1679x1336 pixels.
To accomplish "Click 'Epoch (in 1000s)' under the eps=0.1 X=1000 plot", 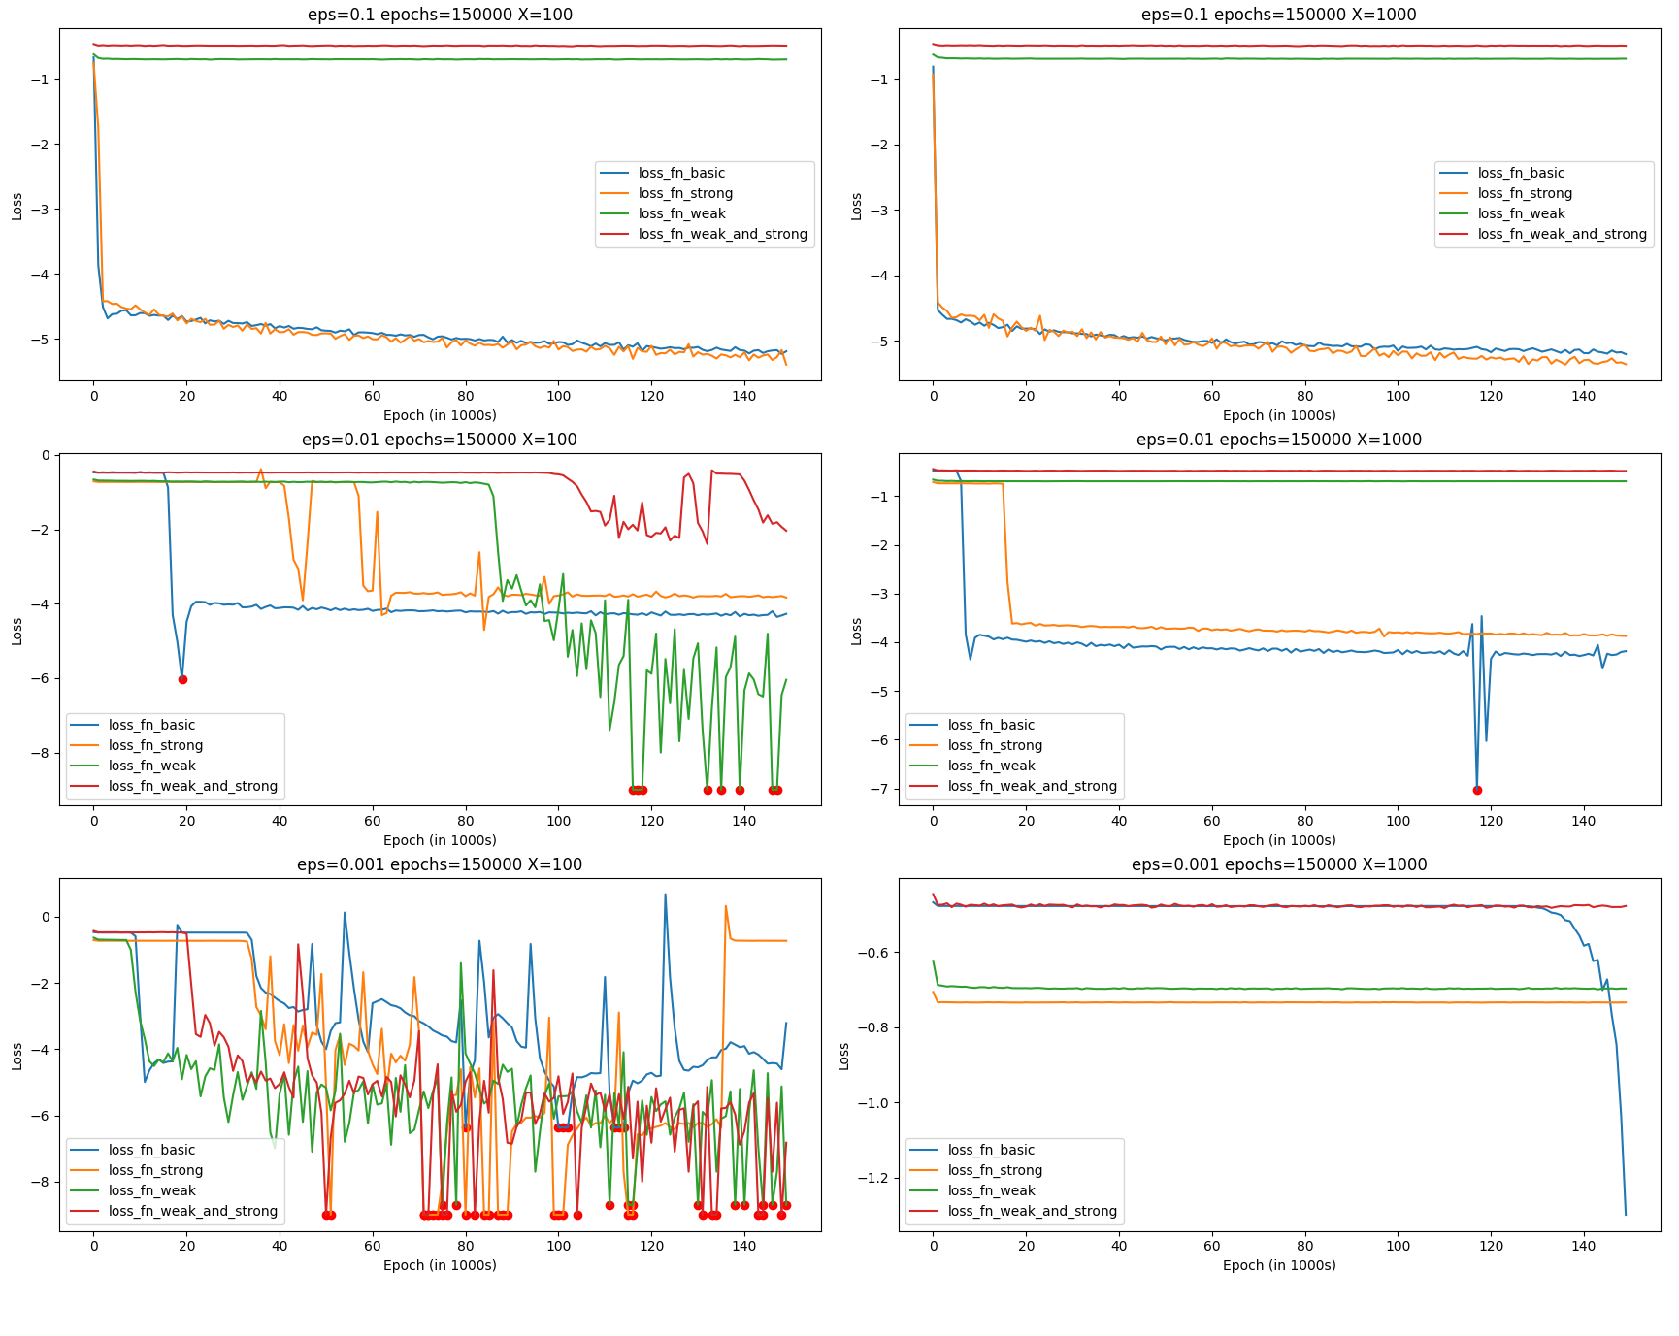I will (x=1279, y=415).
